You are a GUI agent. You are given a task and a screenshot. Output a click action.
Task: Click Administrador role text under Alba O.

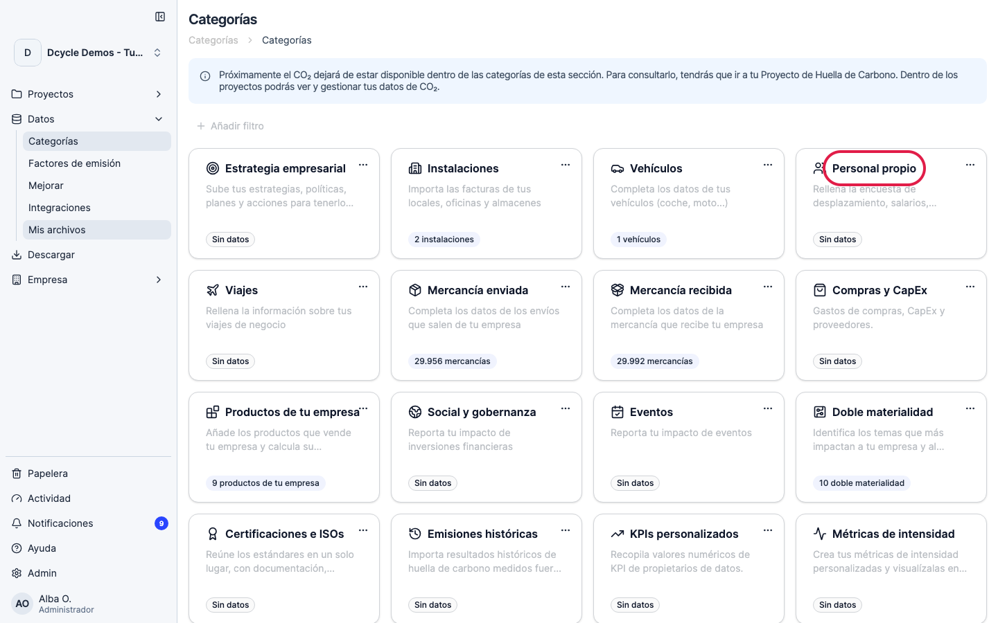[x=67, y=610]
